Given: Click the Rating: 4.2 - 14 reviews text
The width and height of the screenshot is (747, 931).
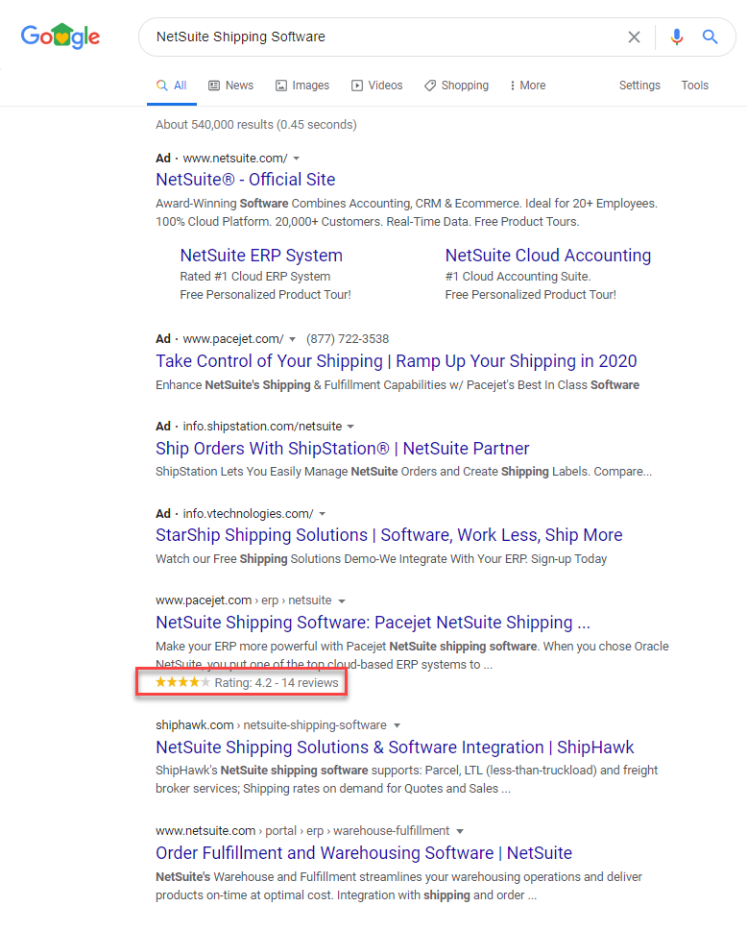Looking at the screenshot, I should tap(277, 683).
